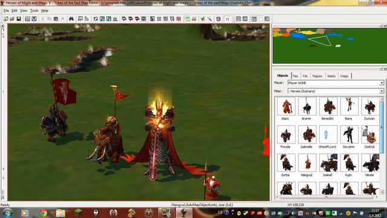Viewport: 387px width, 218px height.
Task: Open the Player dropdown showing Player NONE
Action: click(336, 83)
